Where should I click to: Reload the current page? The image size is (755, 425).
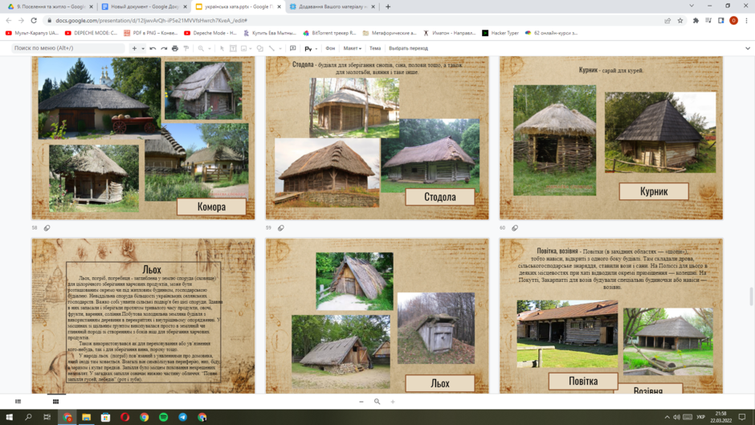[x=34, y=20]
